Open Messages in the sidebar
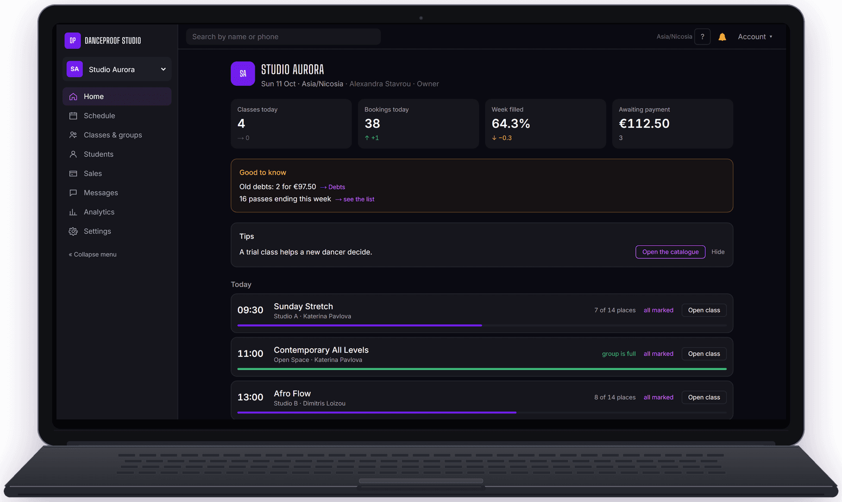Viewport: 842px width, 502px height. pos(117,193)
